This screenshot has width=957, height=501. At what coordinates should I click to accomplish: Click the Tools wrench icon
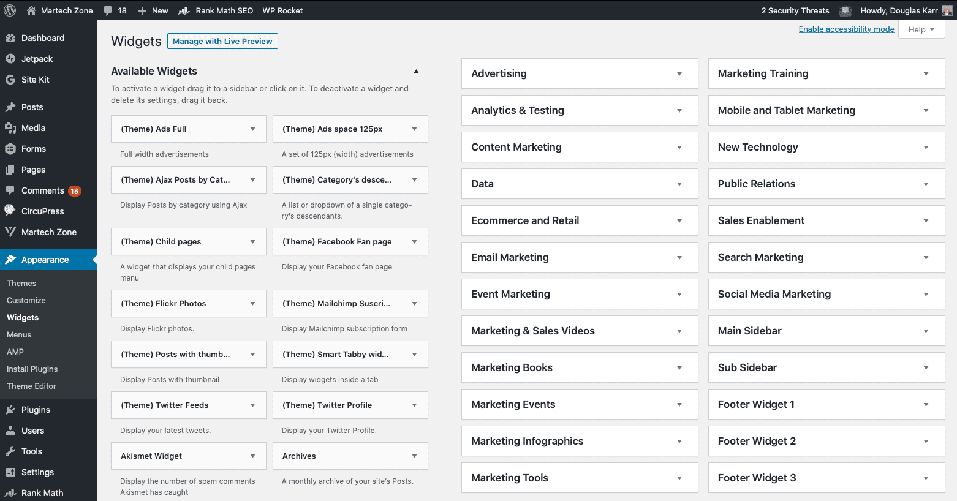tap(10, 451)
